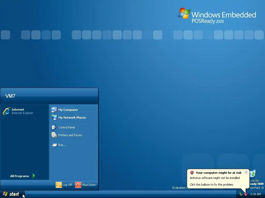The image size is (265, 198).
Task: Click the Run icon
Action: tap(54, 145)
